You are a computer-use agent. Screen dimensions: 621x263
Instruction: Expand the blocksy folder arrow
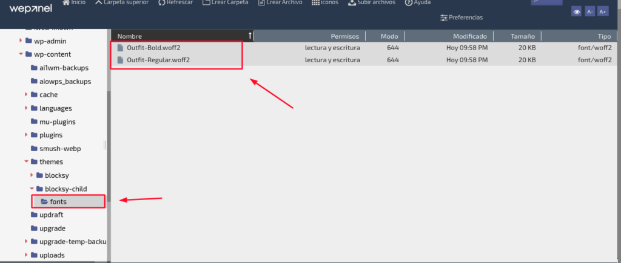[32, 175]
